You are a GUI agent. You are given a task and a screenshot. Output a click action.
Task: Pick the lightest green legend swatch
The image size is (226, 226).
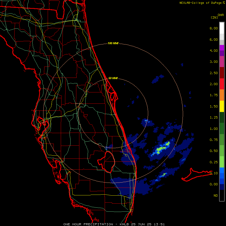tap(222, 162)
